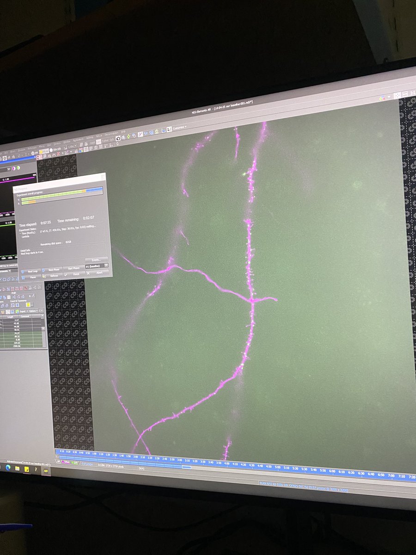The height and width of the screenshot is (555, 416).
Task: Open the Window menu
Action: (67, 141)
